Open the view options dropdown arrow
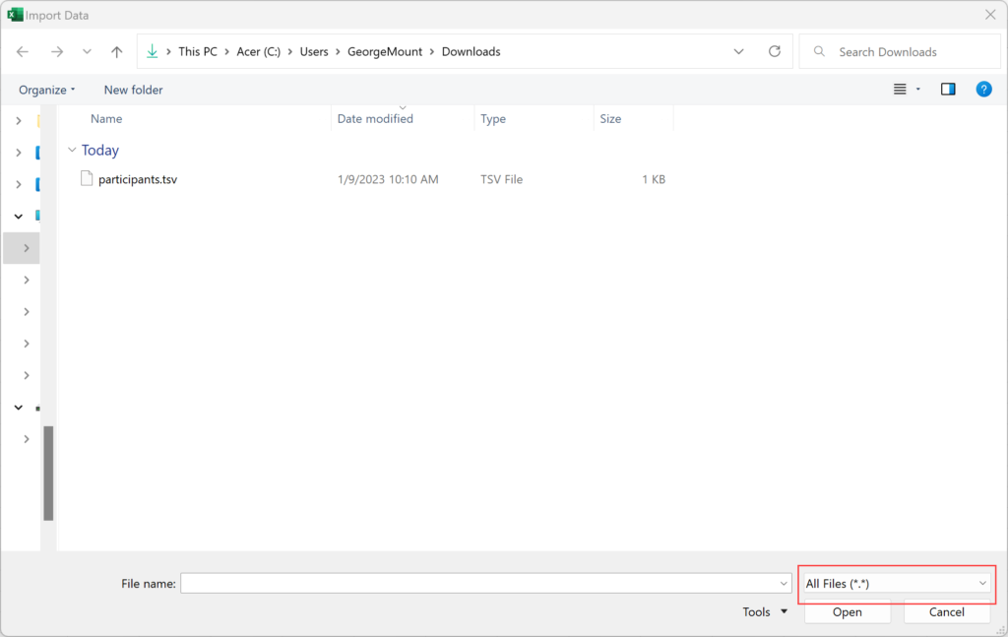The width and height of the screenshot is (1008, 637). (x=918, y=90)
